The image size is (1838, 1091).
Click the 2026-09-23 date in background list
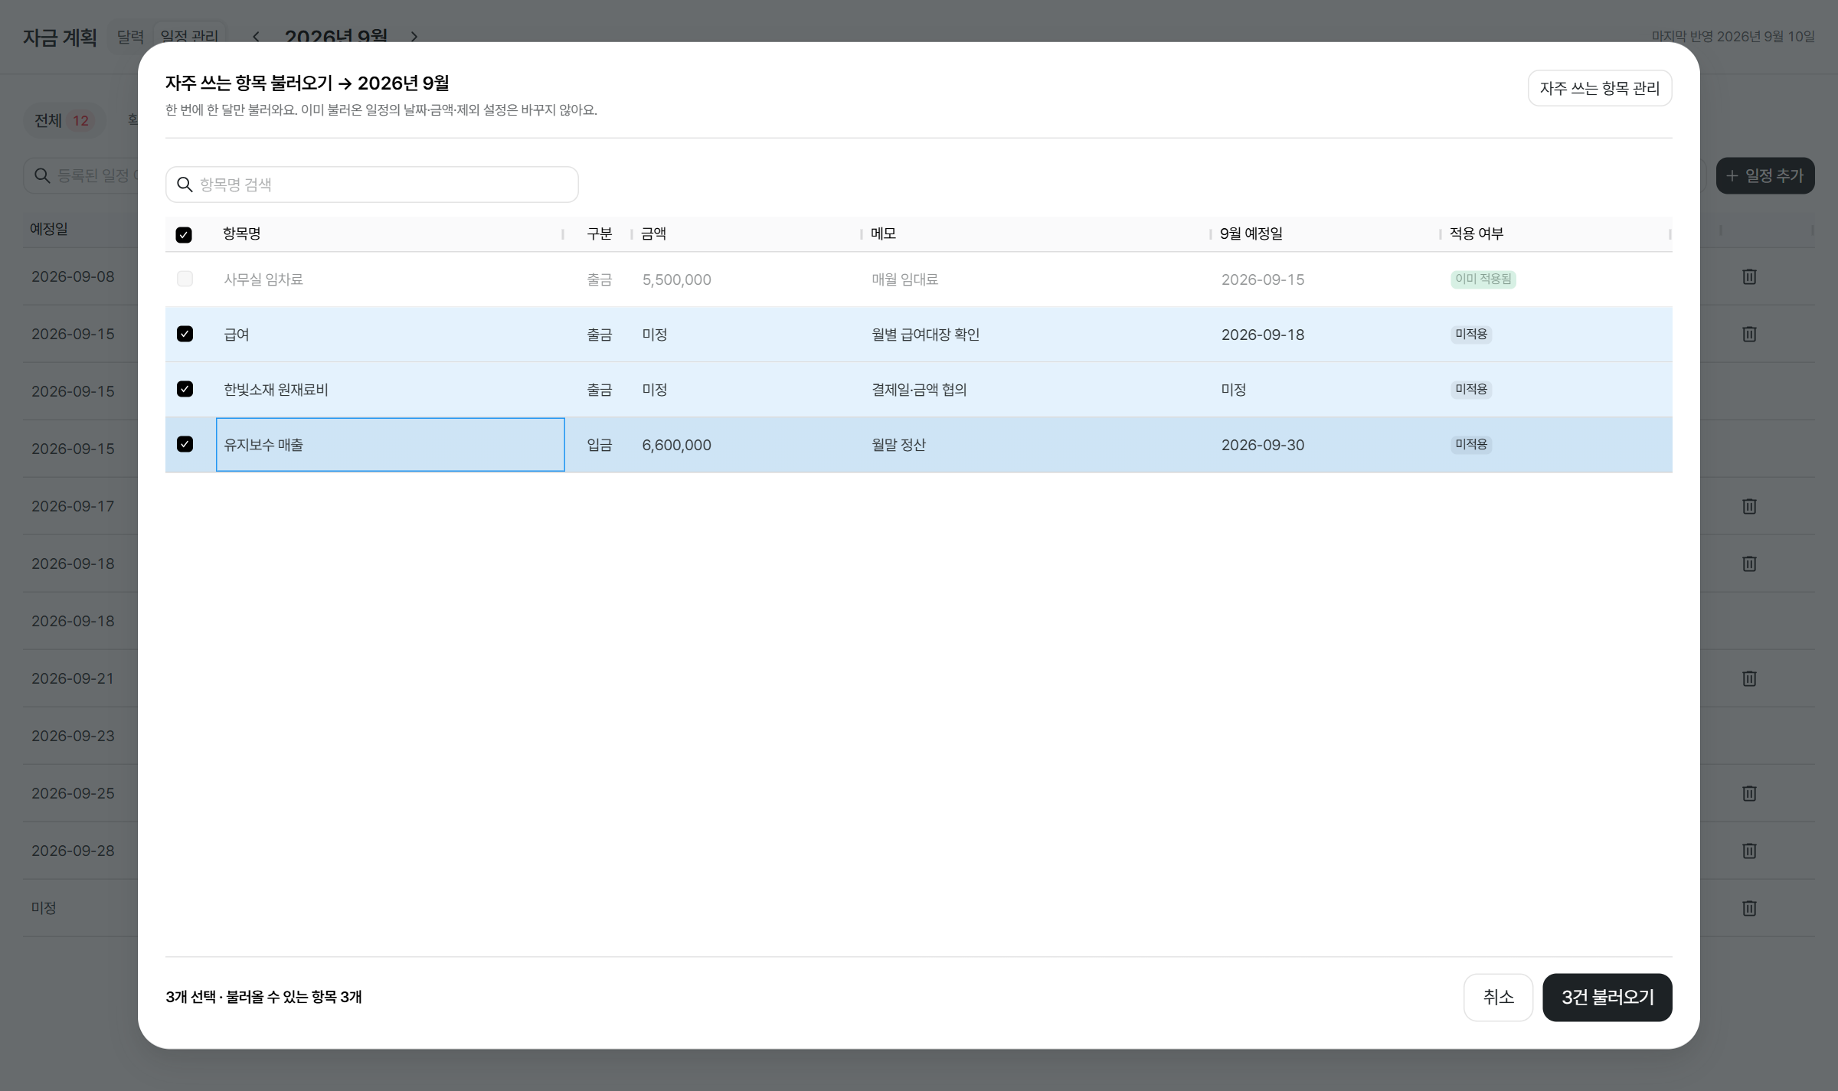pyautogui.click(x=73, y=736)
